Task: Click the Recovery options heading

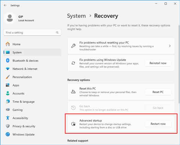Action: coord(79,80)
